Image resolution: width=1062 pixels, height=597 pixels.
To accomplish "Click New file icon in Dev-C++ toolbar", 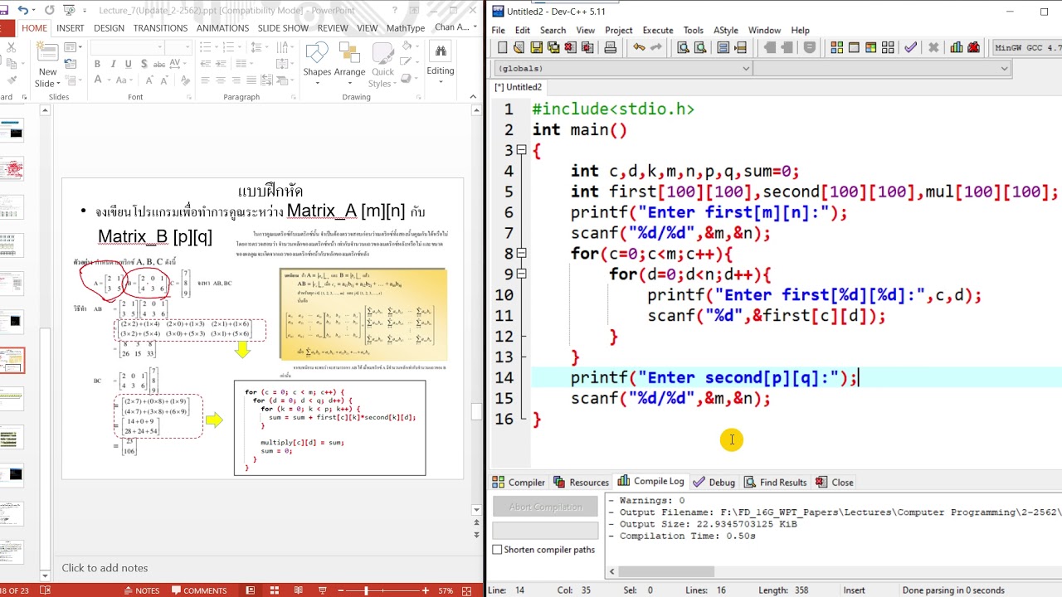I will tap(502, 48).
